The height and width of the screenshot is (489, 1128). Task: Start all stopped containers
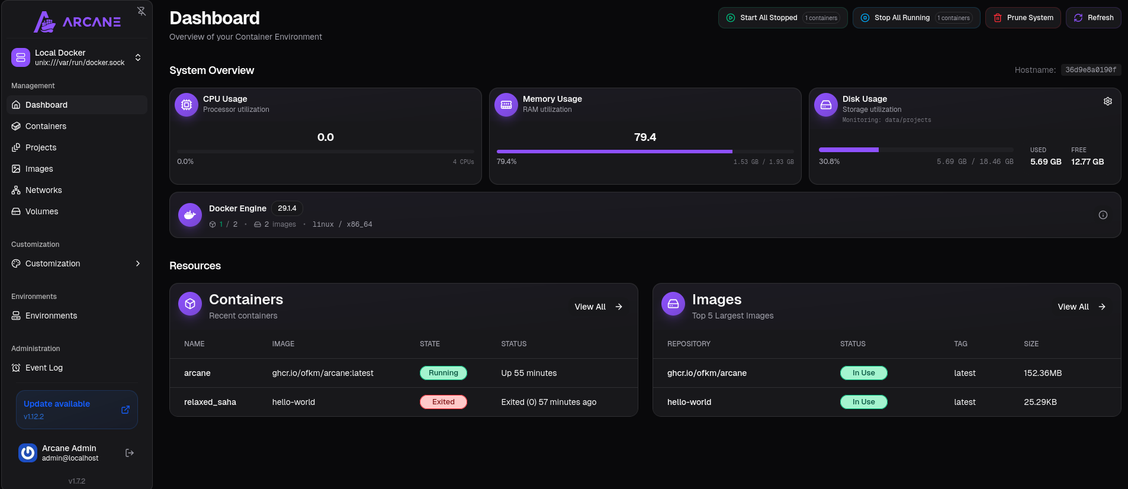tap(782, 18)
